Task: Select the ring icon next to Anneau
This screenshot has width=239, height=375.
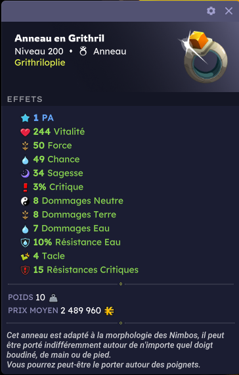Action: 83,51
